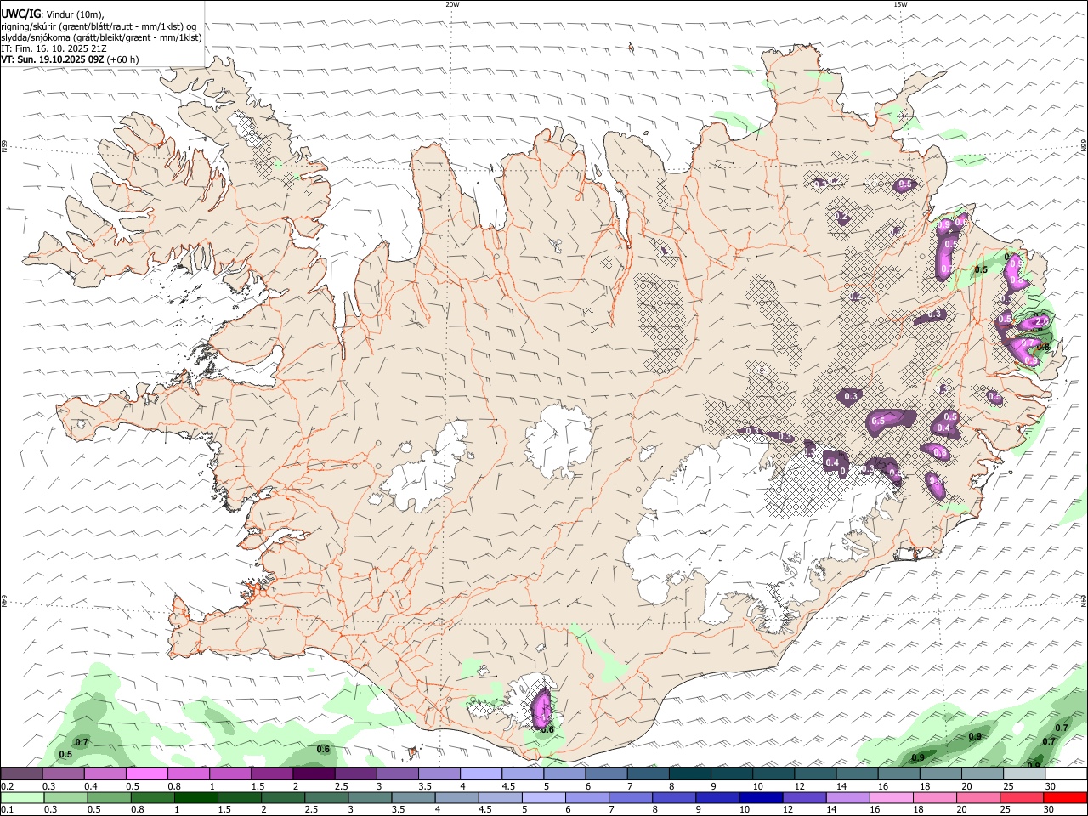Click the '4.5' label under the lower scale

[484, 810]
